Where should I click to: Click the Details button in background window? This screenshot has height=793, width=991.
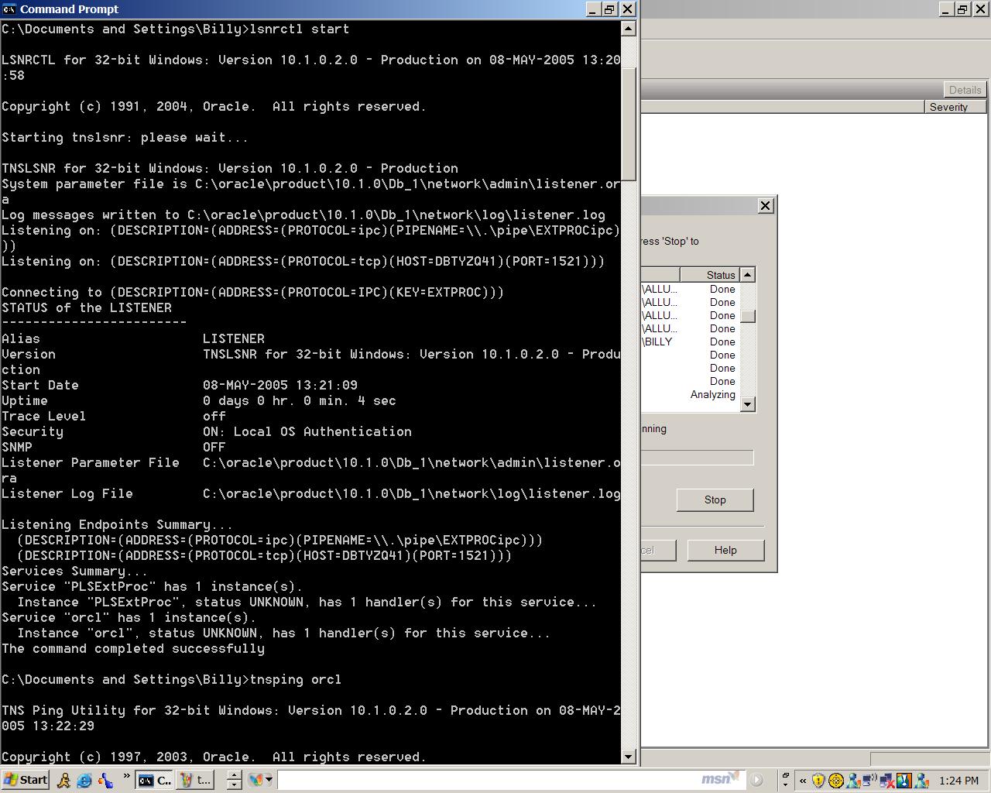[965, 90]
